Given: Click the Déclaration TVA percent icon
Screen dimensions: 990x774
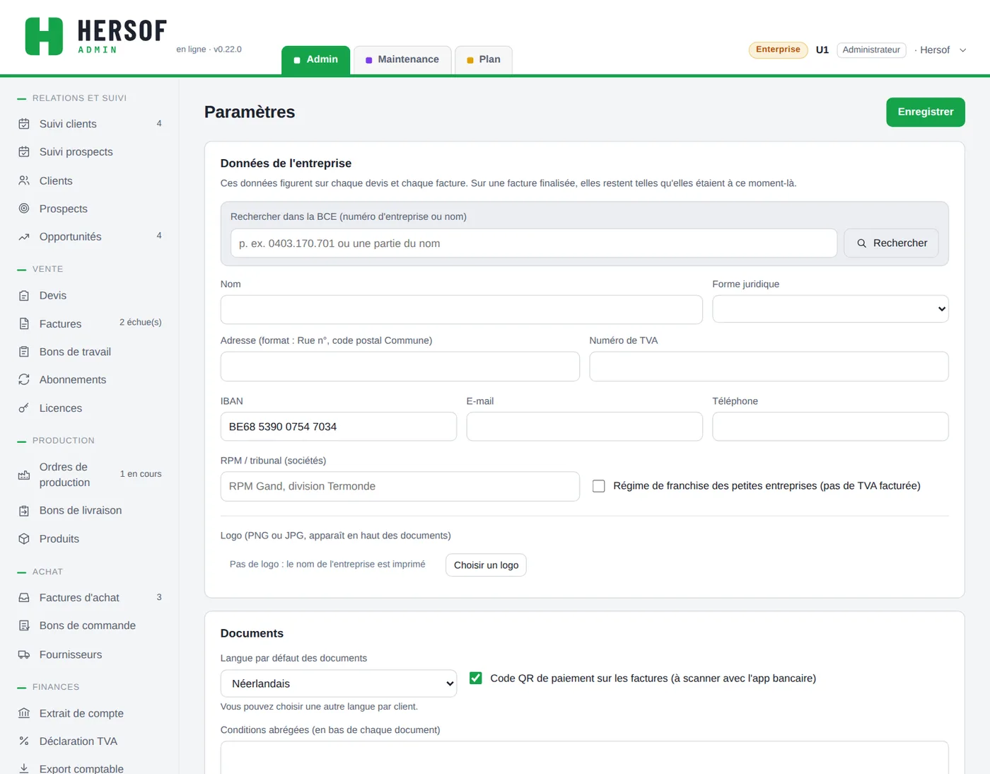Looking at the screenshot, I should 24,741.
